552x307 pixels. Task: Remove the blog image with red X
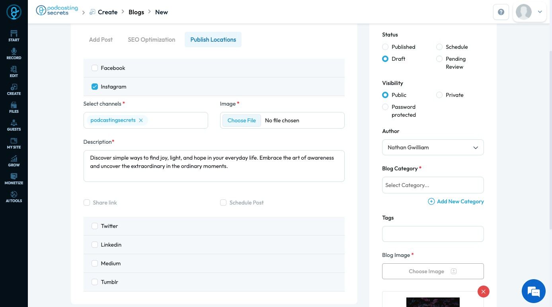coord(484,292)
